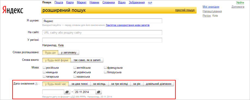This screenshot has width=250, height=100.
Task: Check the білоруська language box
Action: point(105,72)
